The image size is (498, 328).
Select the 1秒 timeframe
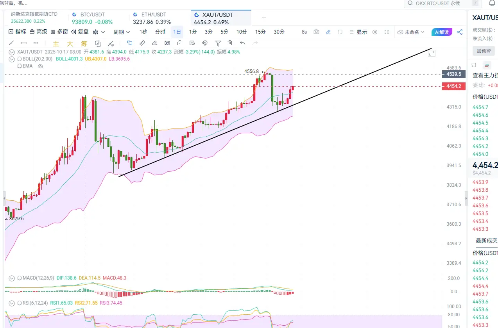(143, 32)
